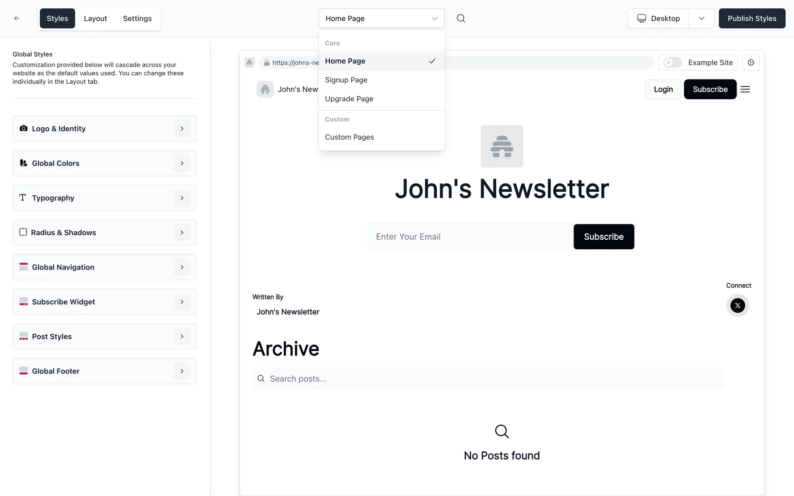Switch to the Layout tab
Image resolution: width=794 pixels, height=496 pixels.
coord(95,18)
